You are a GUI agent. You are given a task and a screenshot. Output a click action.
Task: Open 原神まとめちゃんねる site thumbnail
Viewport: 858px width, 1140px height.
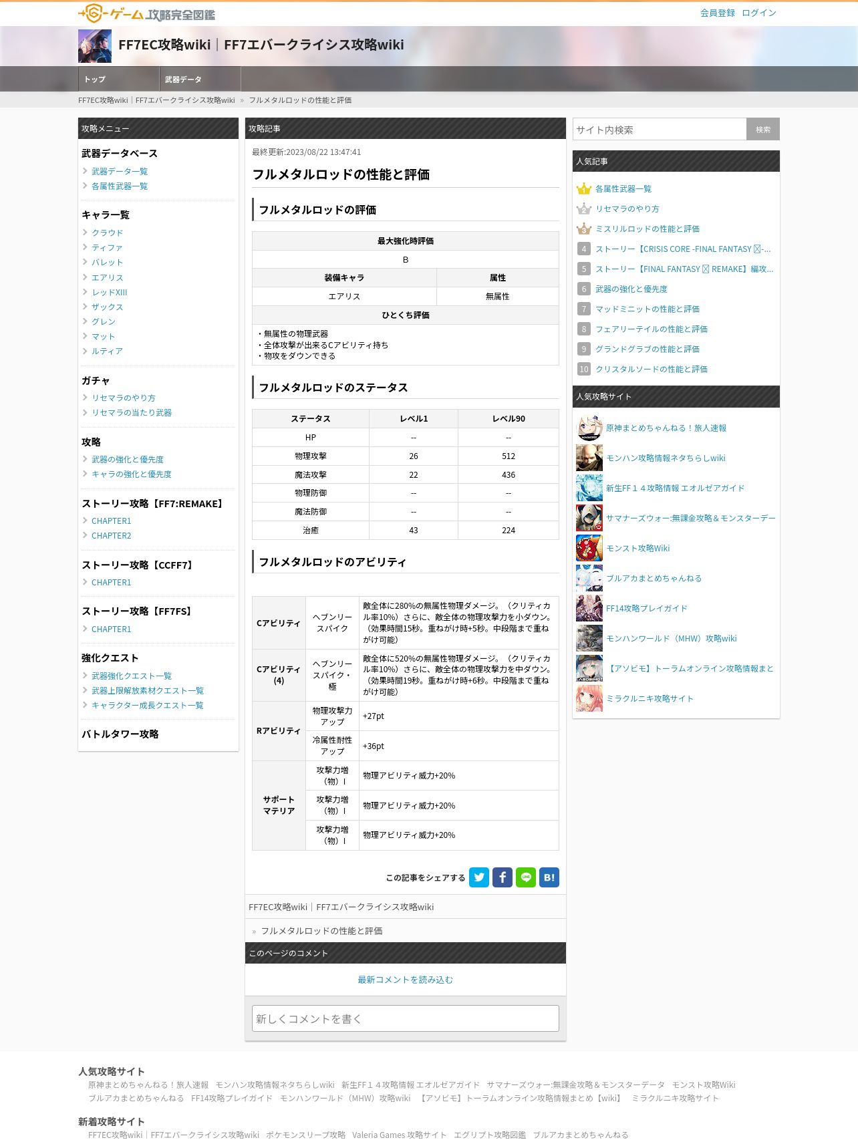pyautogui.click(x=589, y=428)
